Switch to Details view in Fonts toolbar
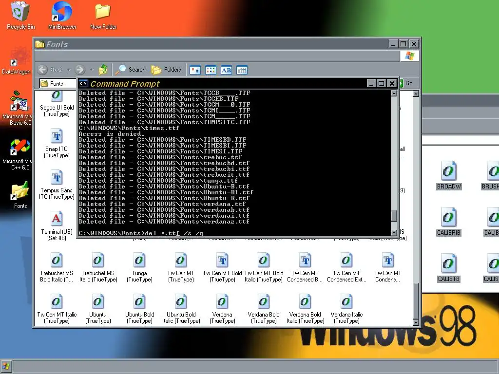The width and height of the screenshot is (499, 374). pyautogui.click(x=242, y=70)
